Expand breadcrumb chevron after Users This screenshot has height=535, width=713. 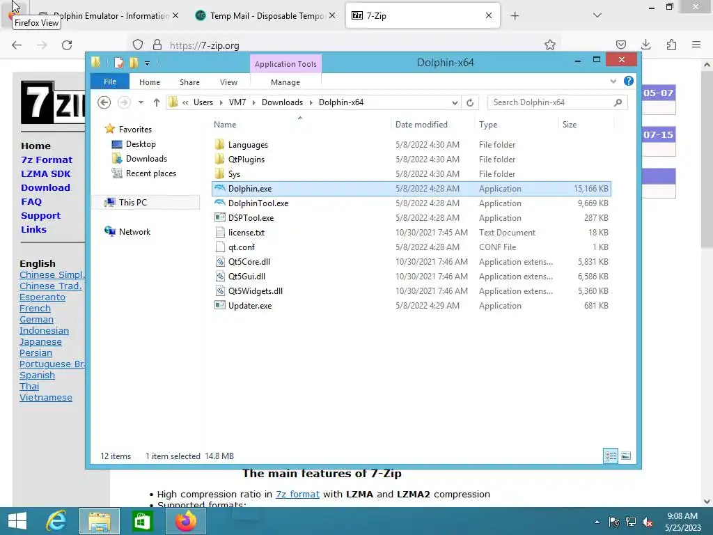point(221,102)
